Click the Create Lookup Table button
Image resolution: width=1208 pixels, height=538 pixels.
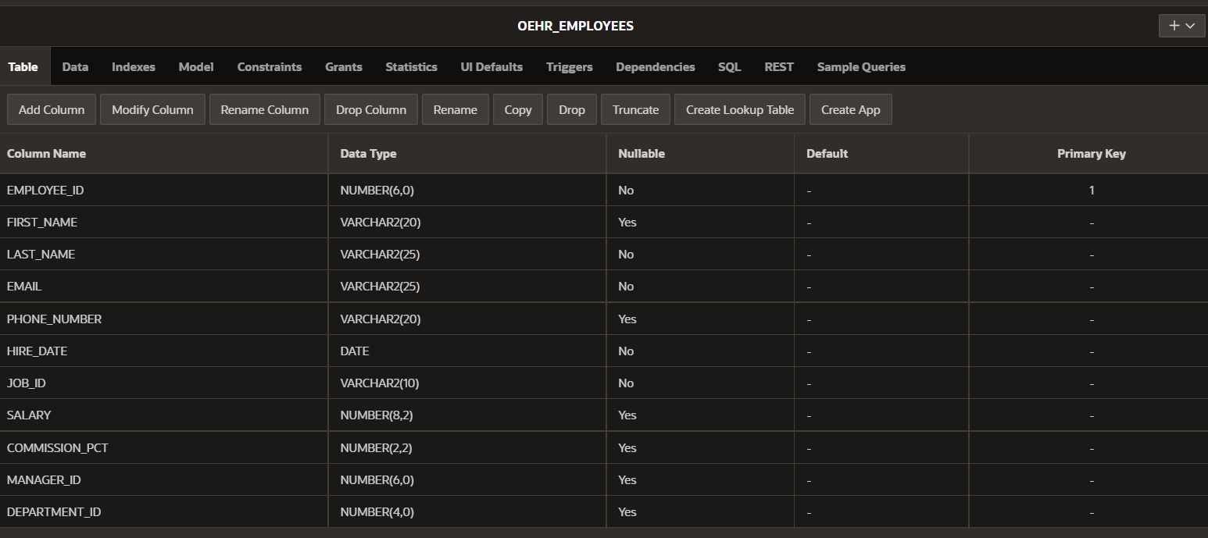tap(739, 109)
